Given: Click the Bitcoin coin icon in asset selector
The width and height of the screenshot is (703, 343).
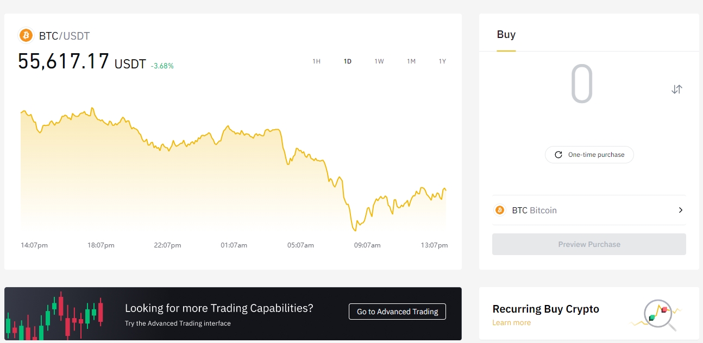Looking at the screenshot, I should 499,210.
